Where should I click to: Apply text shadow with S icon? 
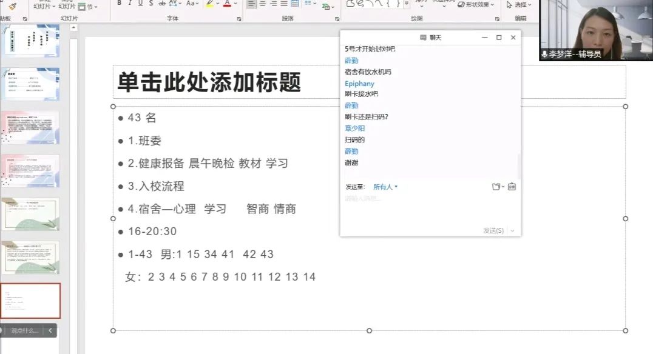tap(152, 4)
